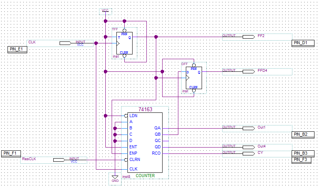This screenshot has height=187, width=320.
Task: Click the CLK input pin name label
Action: pyautogui.click(x=32, y=42)
